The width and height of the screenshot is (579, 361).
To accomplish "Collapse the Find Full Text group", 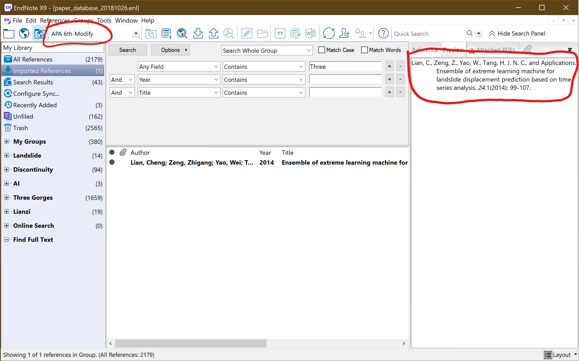I will (6, 239).
